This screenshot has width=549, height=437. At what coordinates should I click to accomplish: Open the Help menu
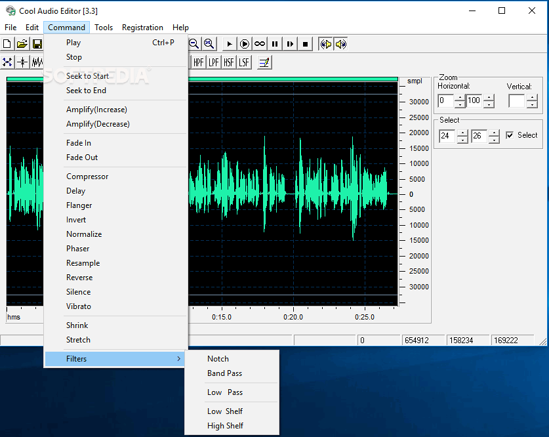(x=180, y=28)
